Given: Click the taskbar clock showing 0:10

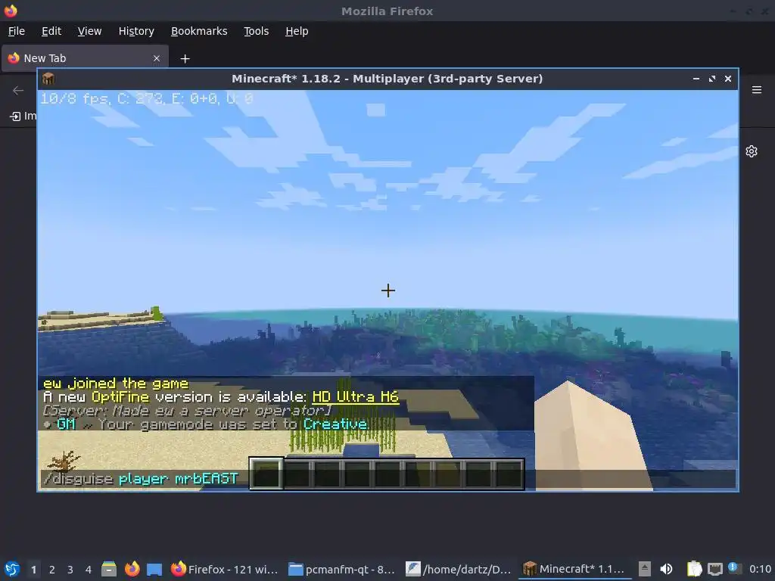Looking at the screenshot, I should (x=760, y=569).
